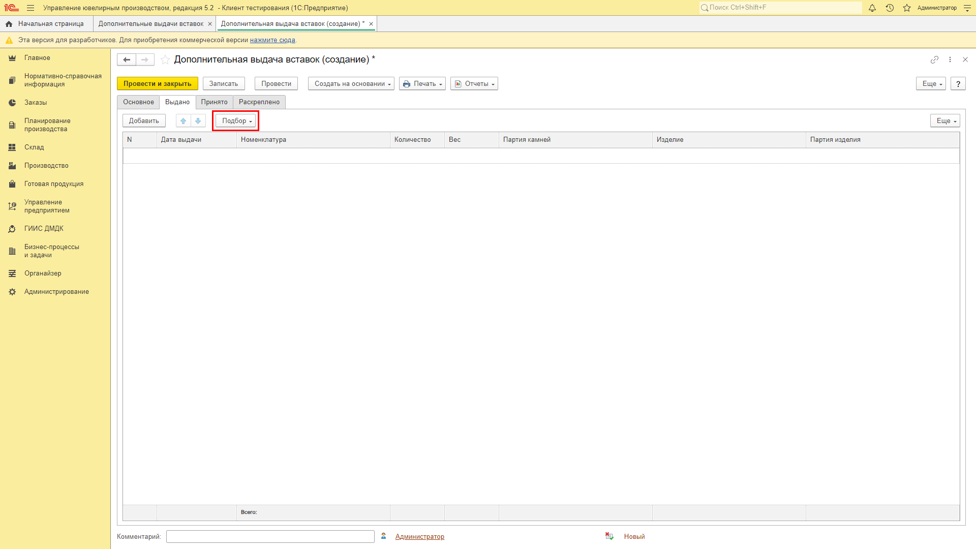Open Планирование производства section

(55, 125)
